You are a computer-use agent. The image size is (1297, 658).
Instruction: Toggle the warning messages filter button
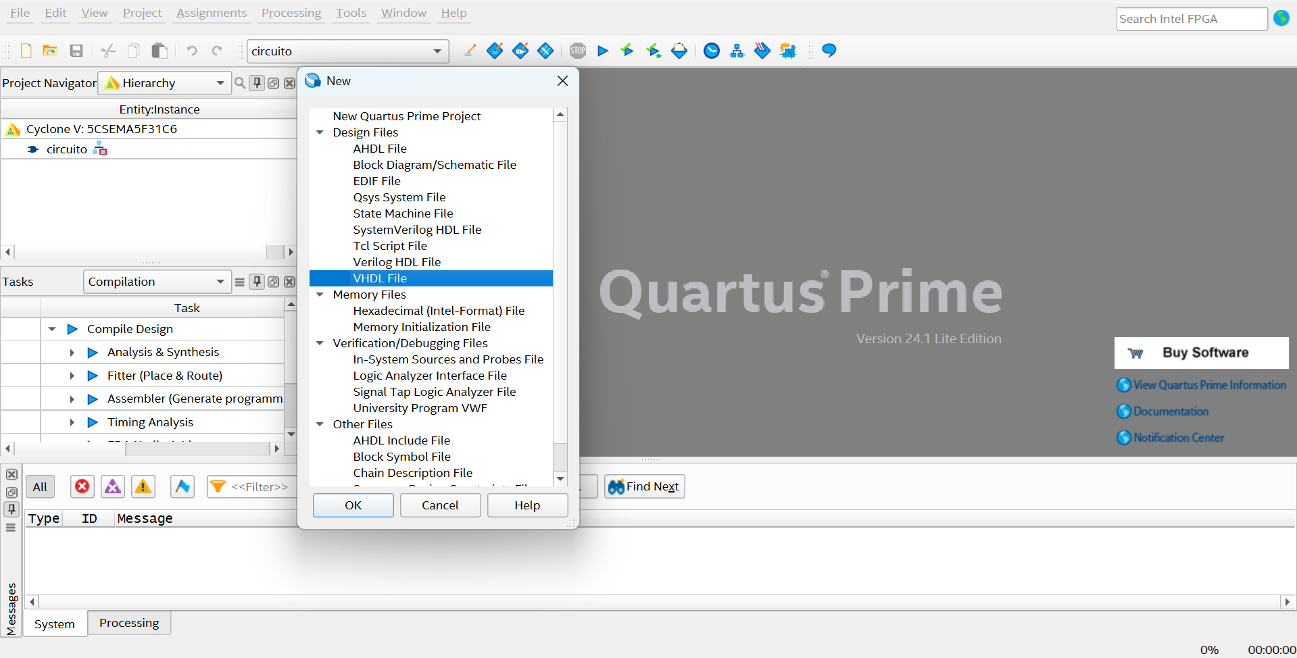[x=143, y=486]
